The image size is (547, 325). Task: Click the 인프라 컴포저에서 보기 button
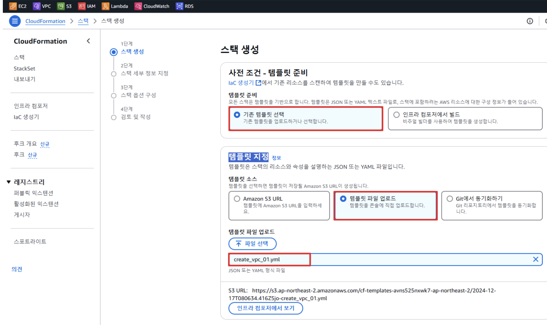(x=266, y=308)
